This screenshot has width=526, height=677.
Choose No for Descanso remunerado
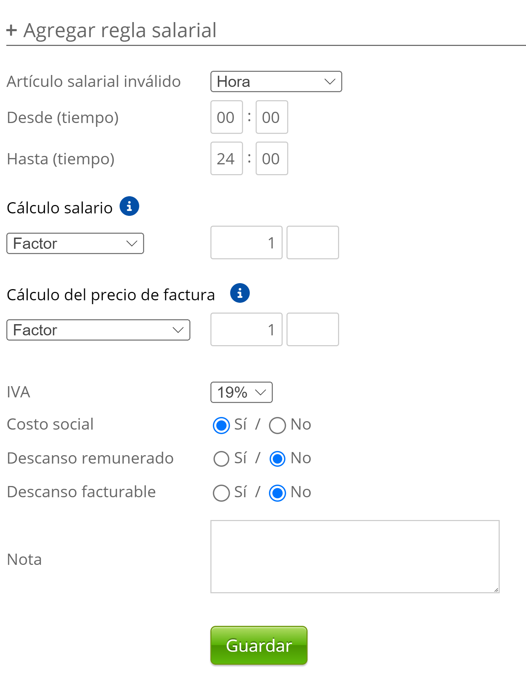point(277,459)
